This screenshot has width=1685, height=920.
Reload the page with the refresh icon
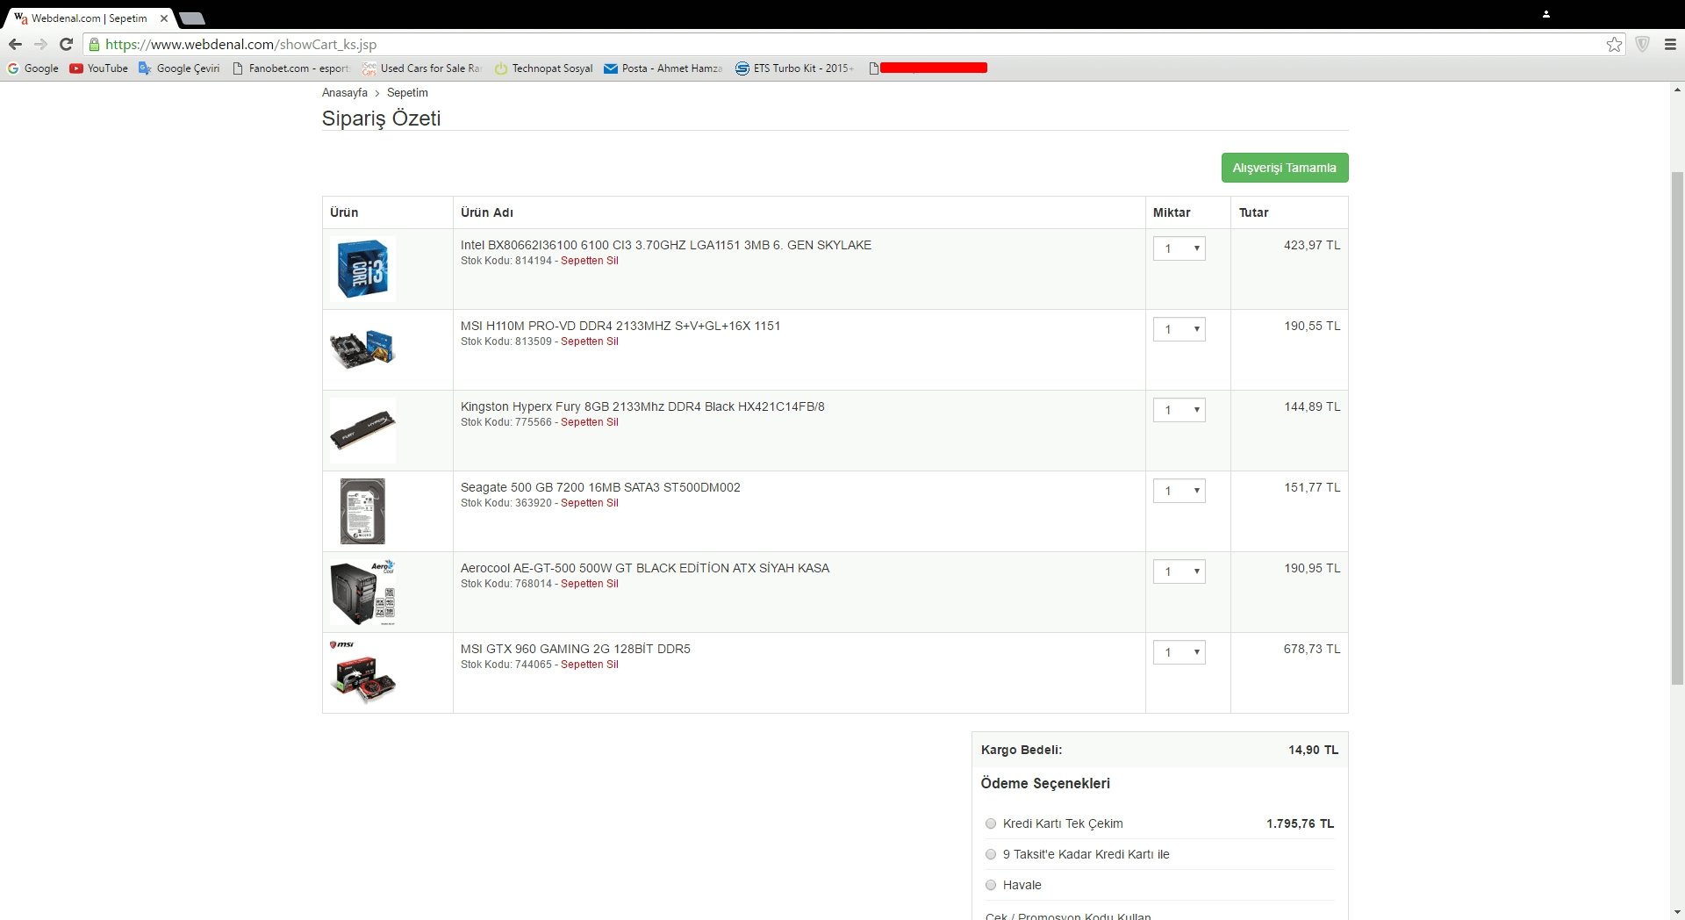pos(66,45)
